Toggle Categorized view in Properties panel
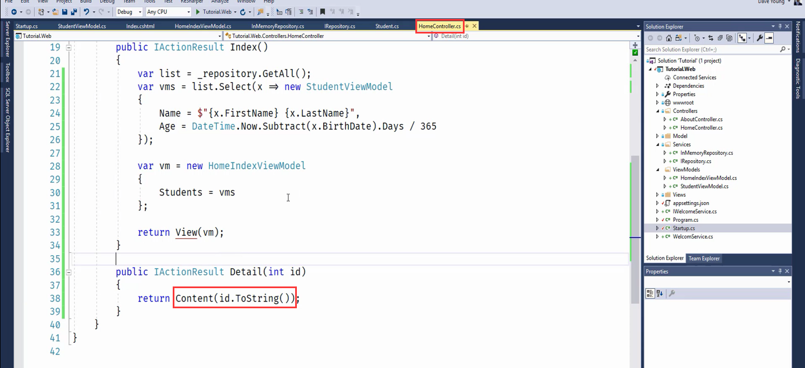The height and width of the screenshot is (368, 805). point(650,293)
